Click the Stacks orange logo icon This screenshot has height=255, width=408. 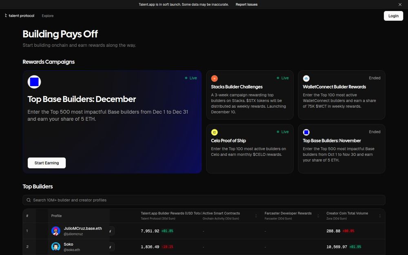pyautogui.click(x=215, y=78)
